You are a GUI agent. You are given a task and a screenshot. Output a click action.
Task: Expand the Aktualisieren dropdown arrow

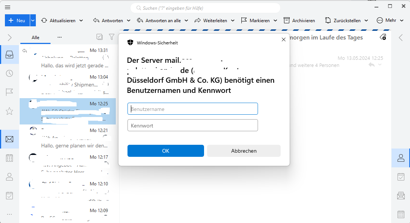81,21
